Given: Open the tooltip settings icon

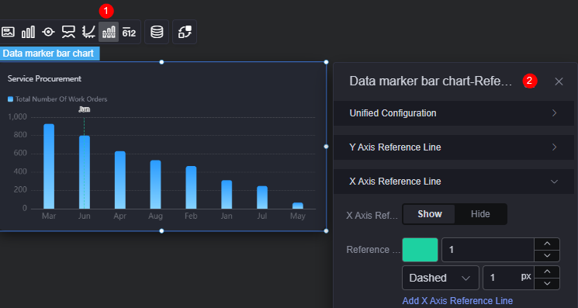Looking at the screenshot, I should point(68,32).
